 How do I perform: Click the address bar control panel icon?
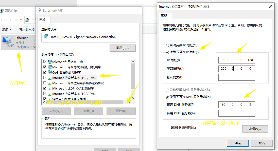27,20
